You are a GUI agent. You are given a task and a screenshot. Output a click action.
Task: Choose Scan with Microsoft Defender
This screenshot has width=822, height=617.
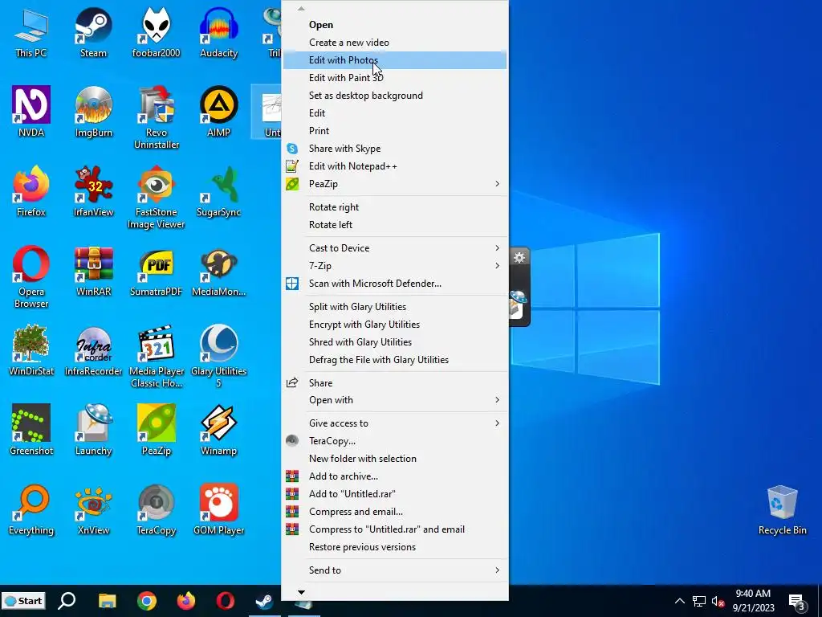tap(395, 284)
